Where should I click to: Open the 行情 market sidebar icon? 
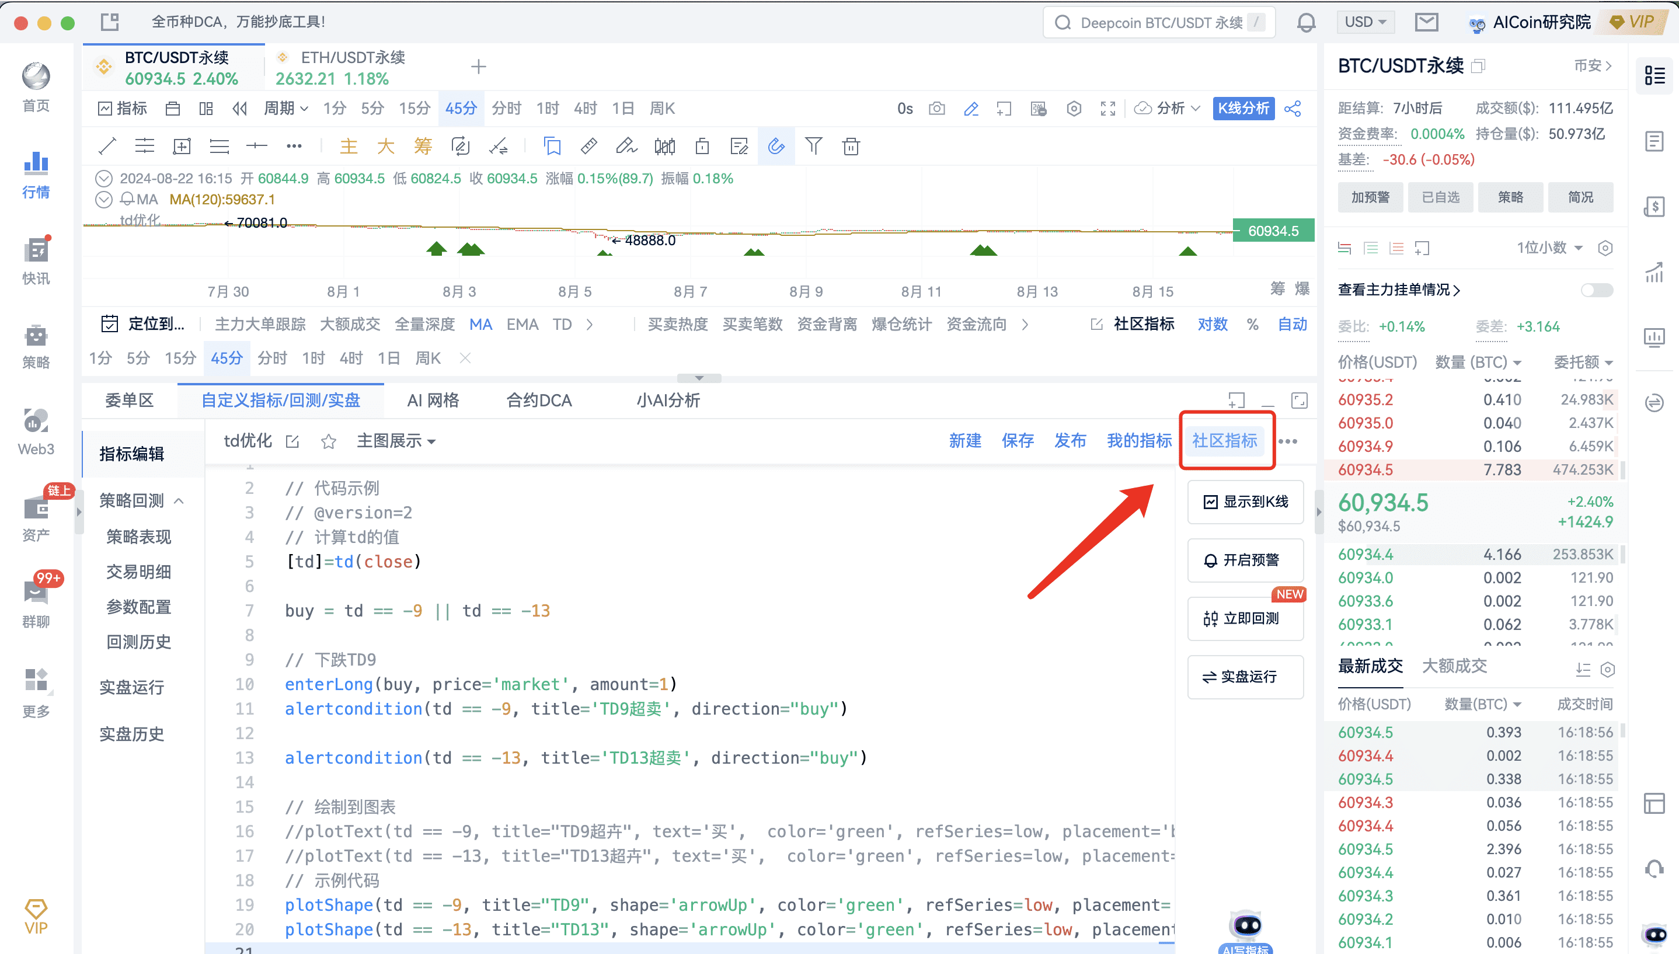[36, 175]
